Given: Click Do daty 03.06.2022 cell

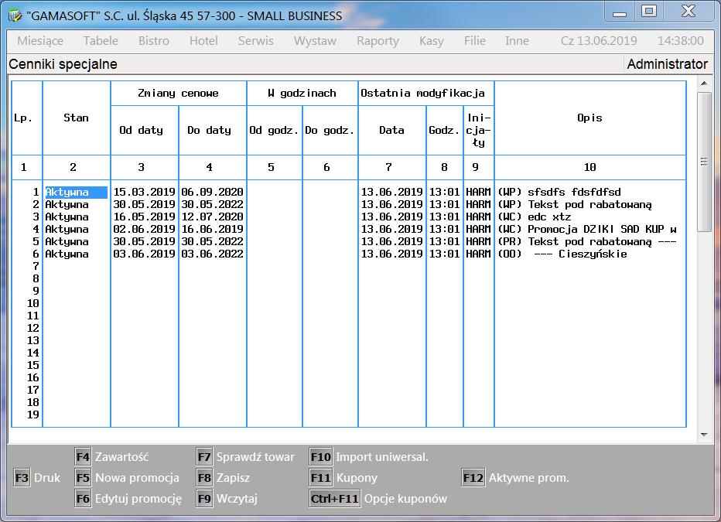Looking at the screenshot, I should 213,254.
